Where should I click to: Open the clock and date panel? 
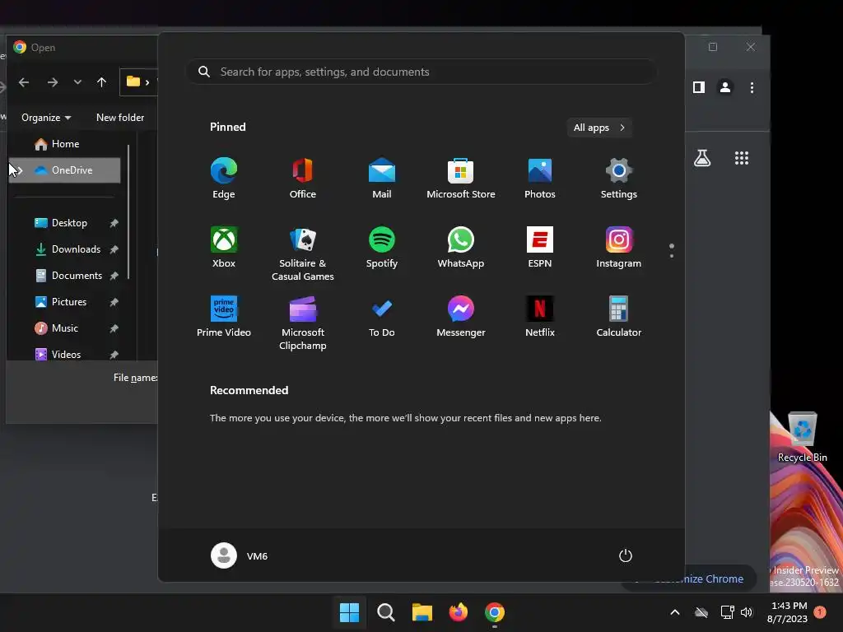[x=788, y=612]
